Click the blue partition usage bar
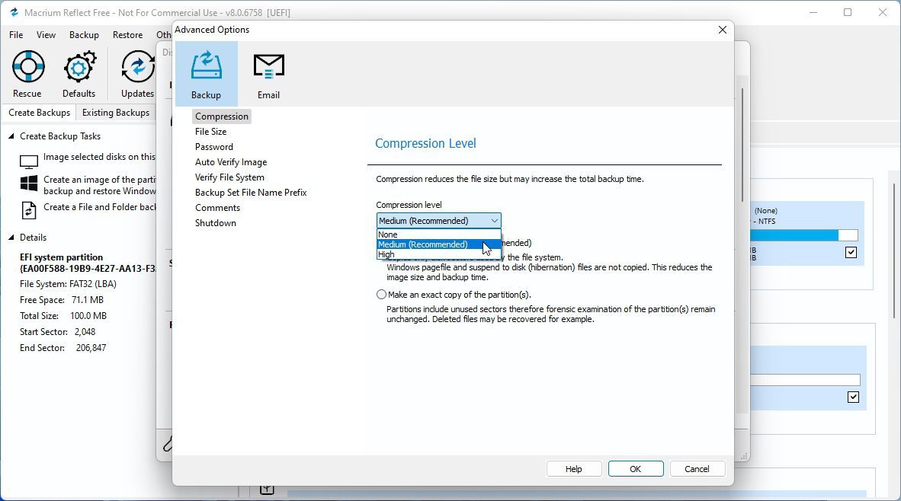 794,235
